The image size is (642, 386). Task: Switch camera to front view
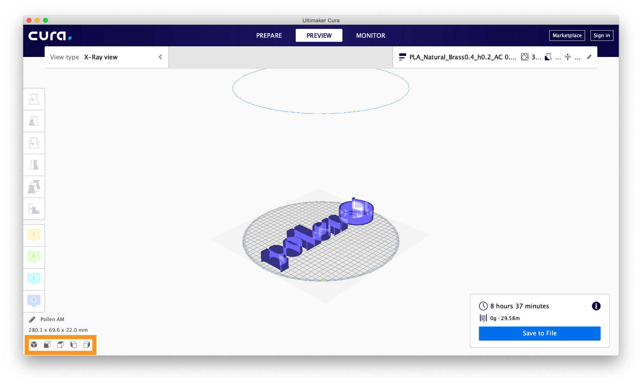(47, 344)
